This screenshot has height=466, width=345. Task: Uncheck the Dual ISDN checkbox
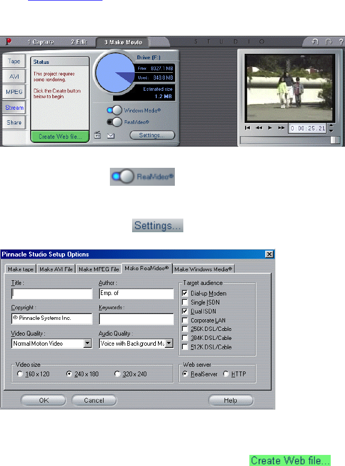(185, 311)
